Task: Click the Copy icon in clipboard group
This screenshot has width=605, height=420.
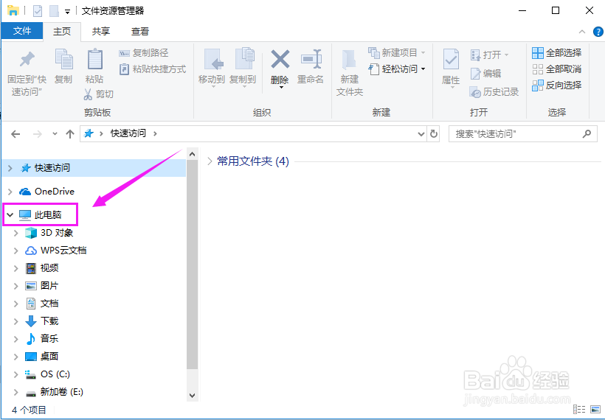Action: 63,60
